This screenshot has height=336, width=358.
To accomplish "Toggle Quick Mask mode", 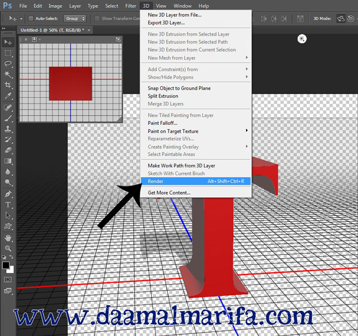I will [x=8, y=279].
